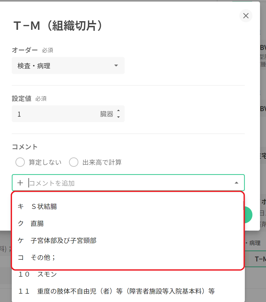
Task: Click the T−M item behind the dialog
Action: pyautogui.click(x=260, y=259)
